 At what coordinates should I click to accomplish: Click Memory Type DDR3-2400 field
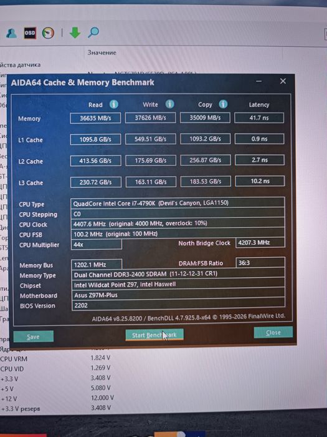(178, 275)
